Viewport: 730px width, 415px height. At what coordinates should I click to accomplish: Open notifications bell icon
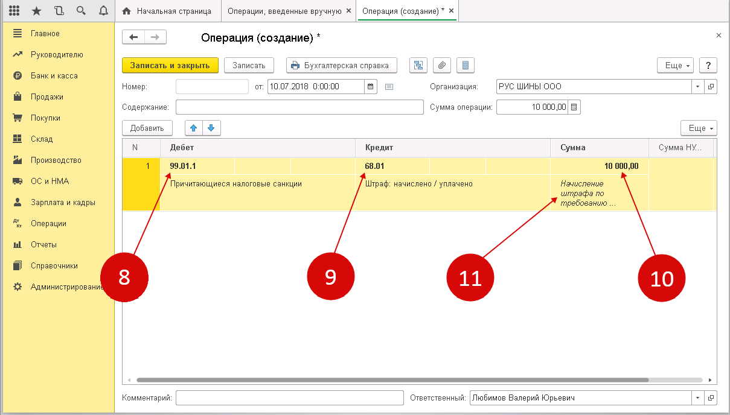103,11
